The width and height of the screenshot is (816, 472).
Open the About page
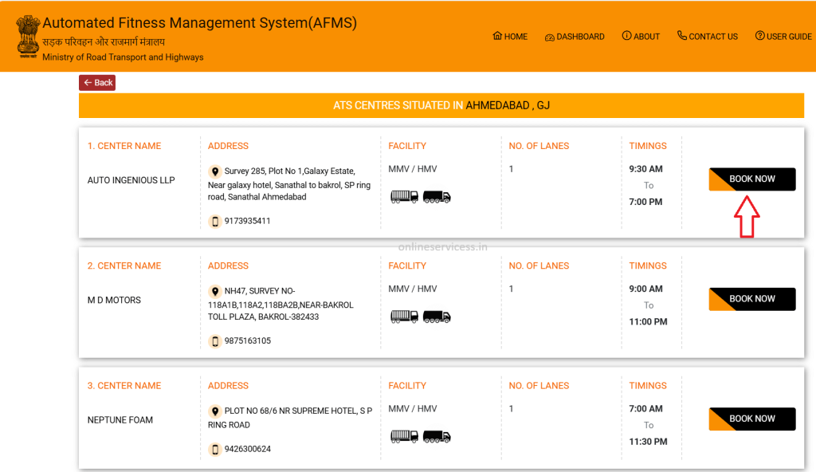641,37
